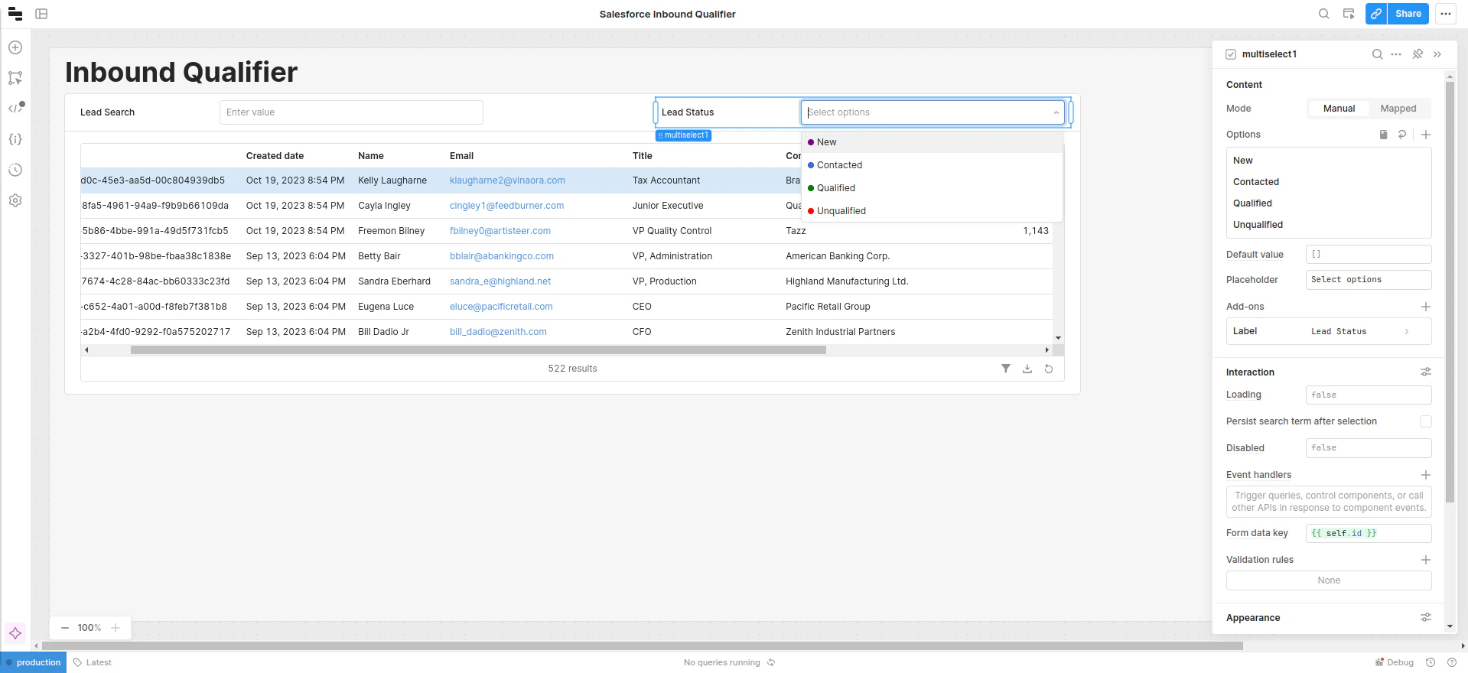Open the code panel in the left sidebar

(x=15, y=108)
